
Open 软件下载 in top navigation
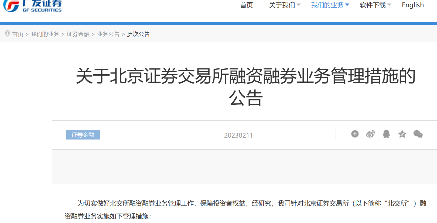click(x=373, y=5)
